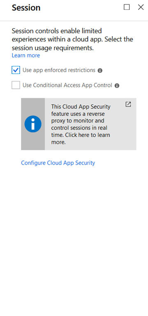
Task: Open external link icon in Cloud App Security banner
Action: (x=128, y=104)
